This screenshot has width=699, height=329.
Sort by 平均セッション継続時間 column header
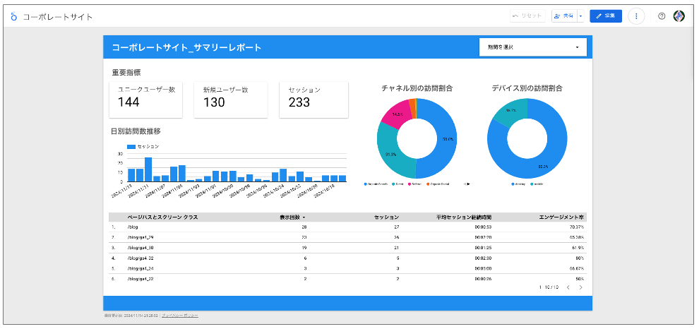464,217
